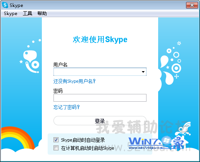
Task: Enable 在计算机启动时启动Skype checkbox
Action: (56, 148)
